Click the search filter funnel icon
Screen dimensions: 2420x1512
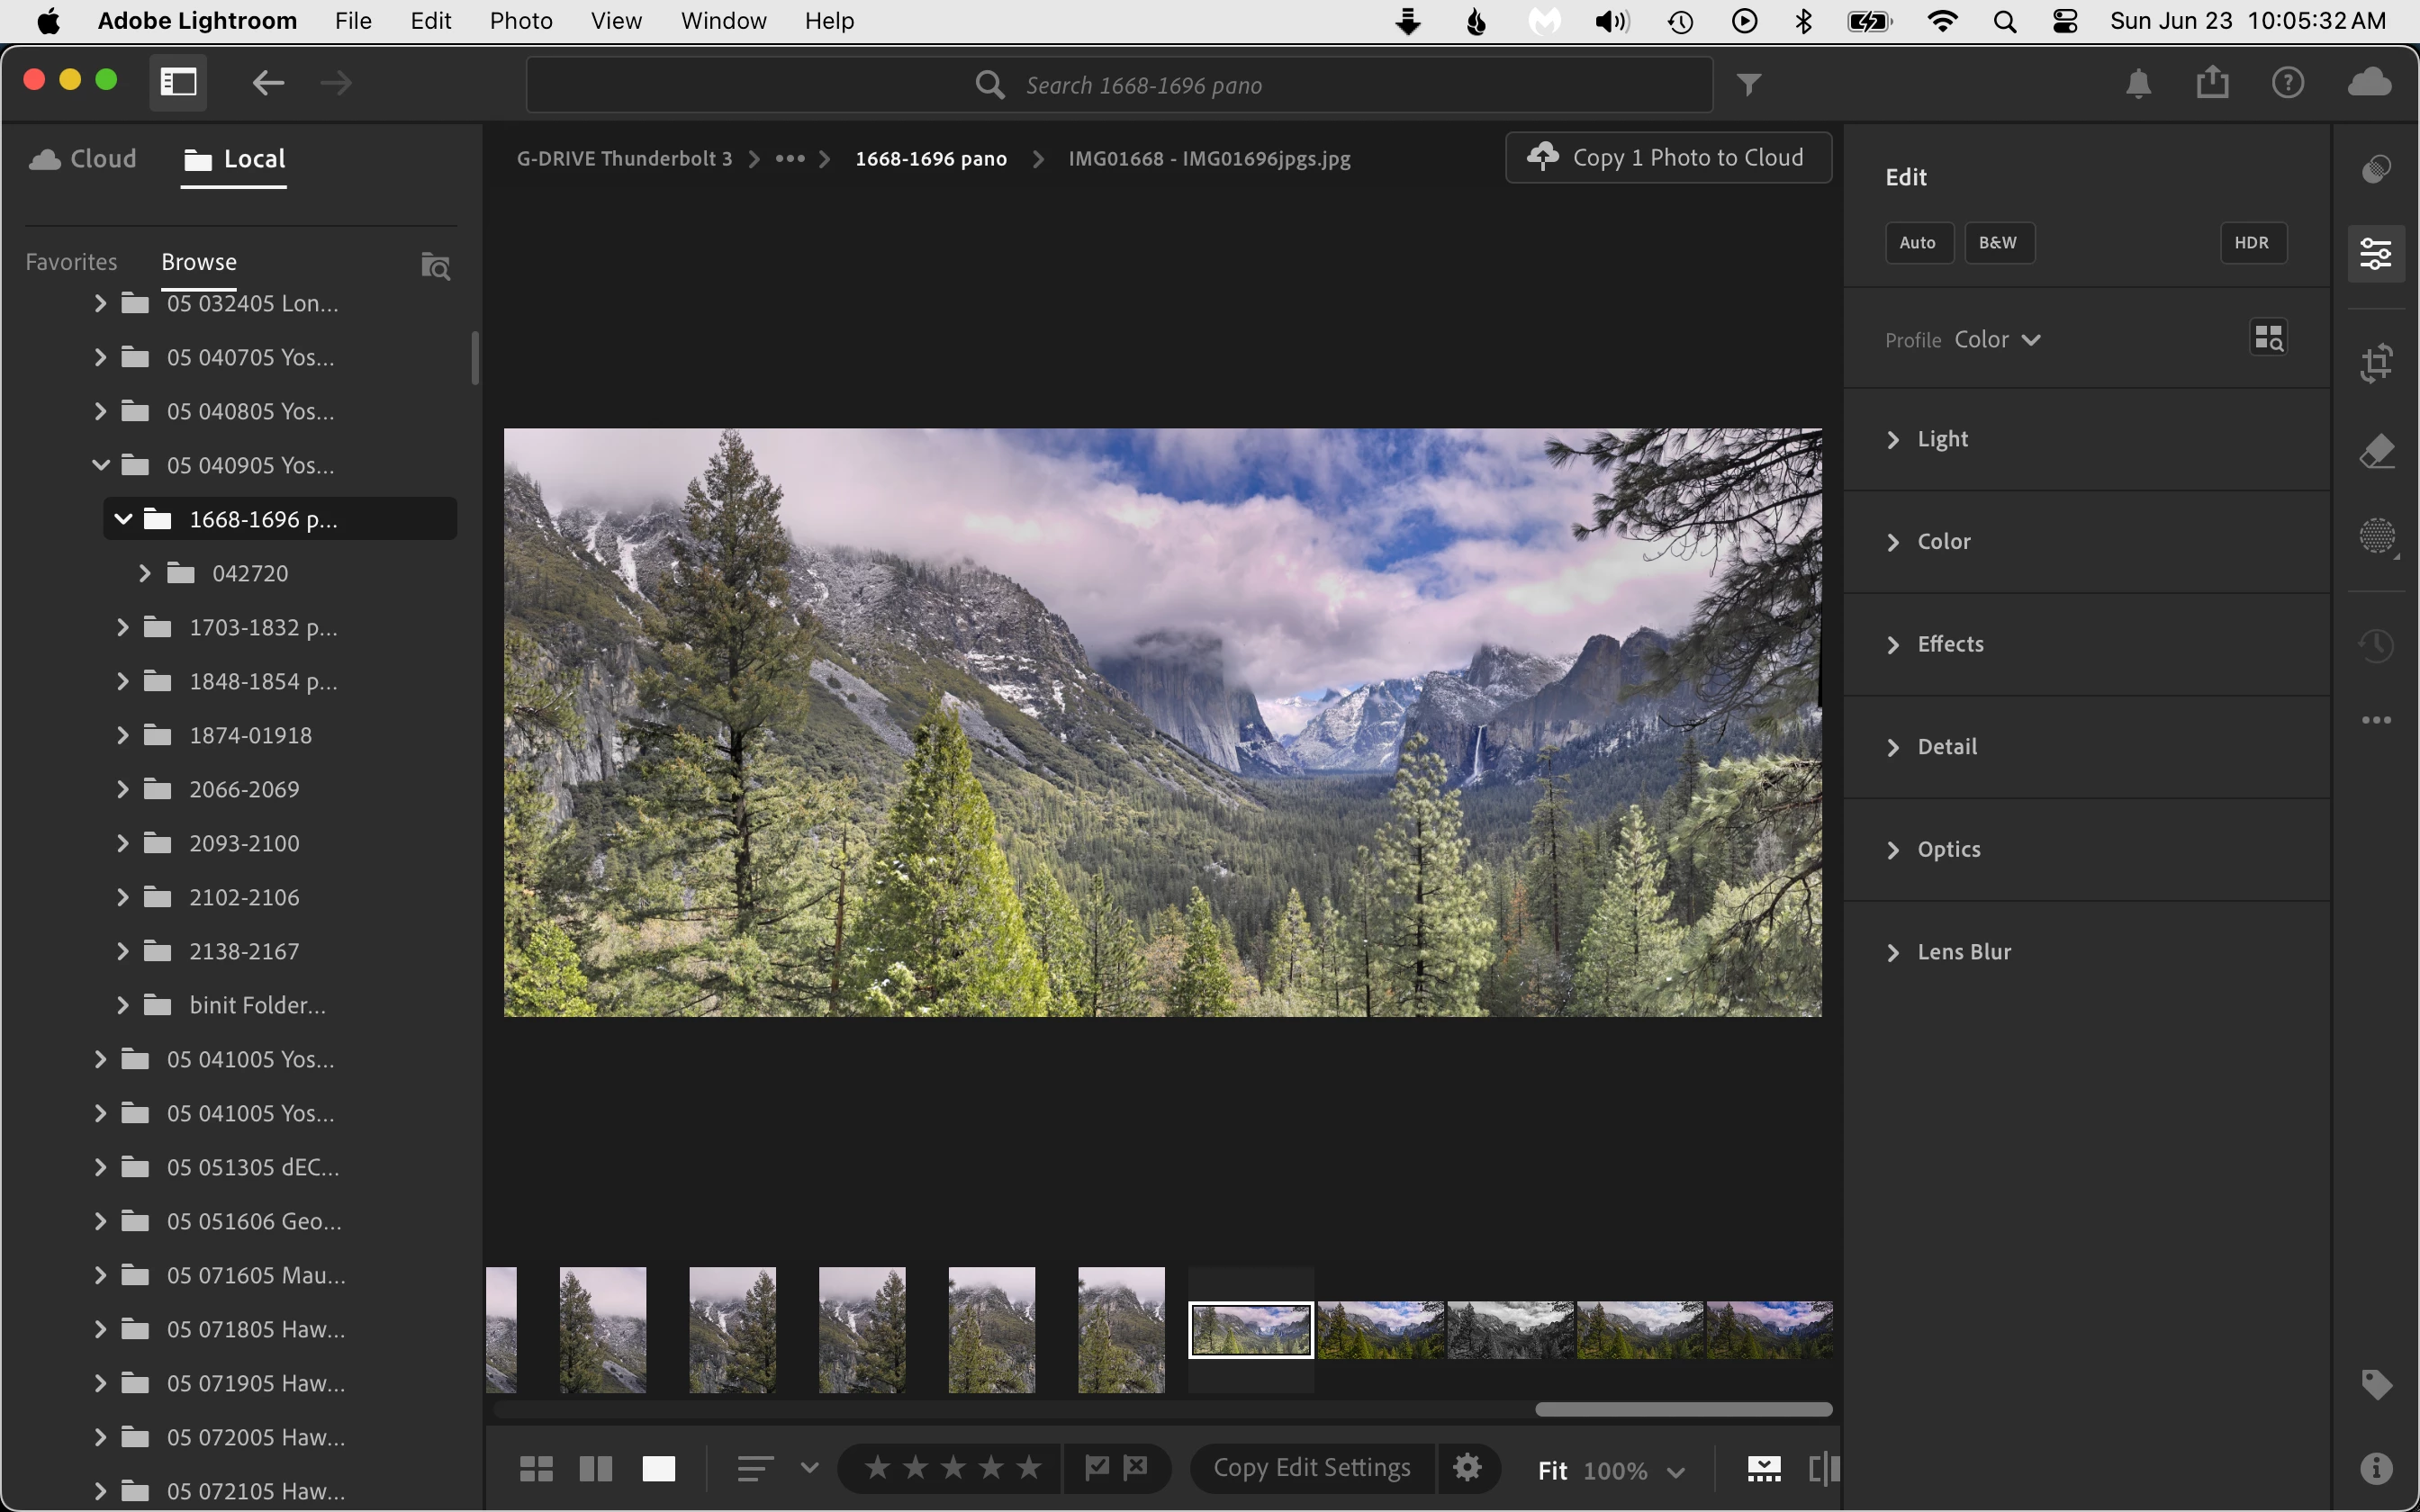coord(1748,85)
